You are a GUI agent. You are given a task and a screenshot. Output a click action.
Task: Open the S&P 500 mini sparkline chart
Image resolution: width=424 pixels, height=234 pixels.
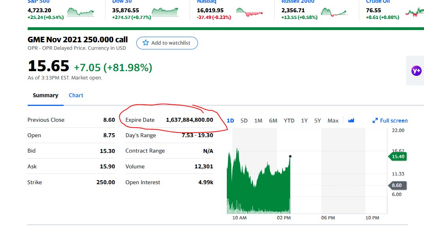coord(80,12)
